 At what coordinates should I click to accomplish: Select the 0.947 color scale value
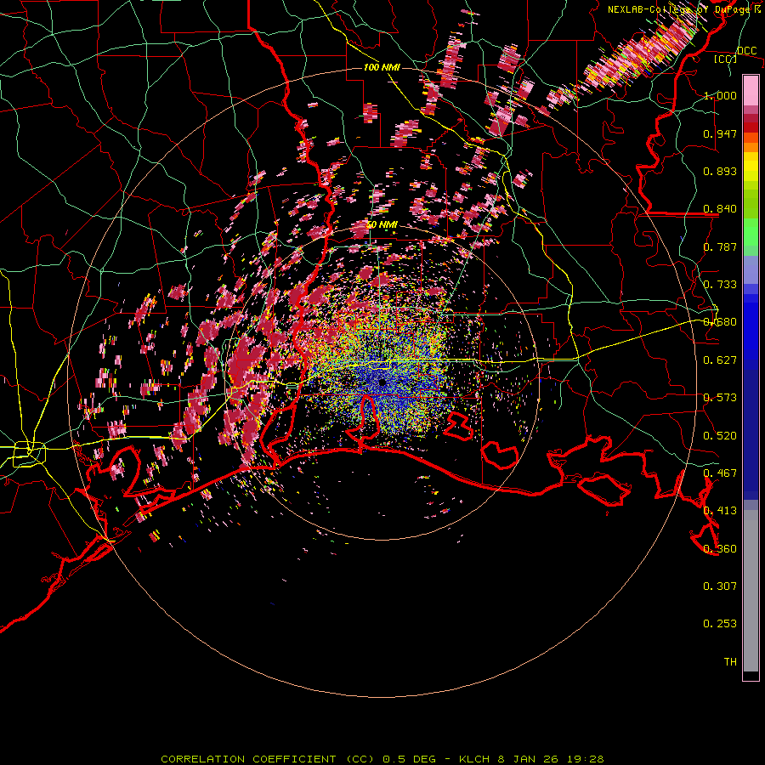point(720,133)
